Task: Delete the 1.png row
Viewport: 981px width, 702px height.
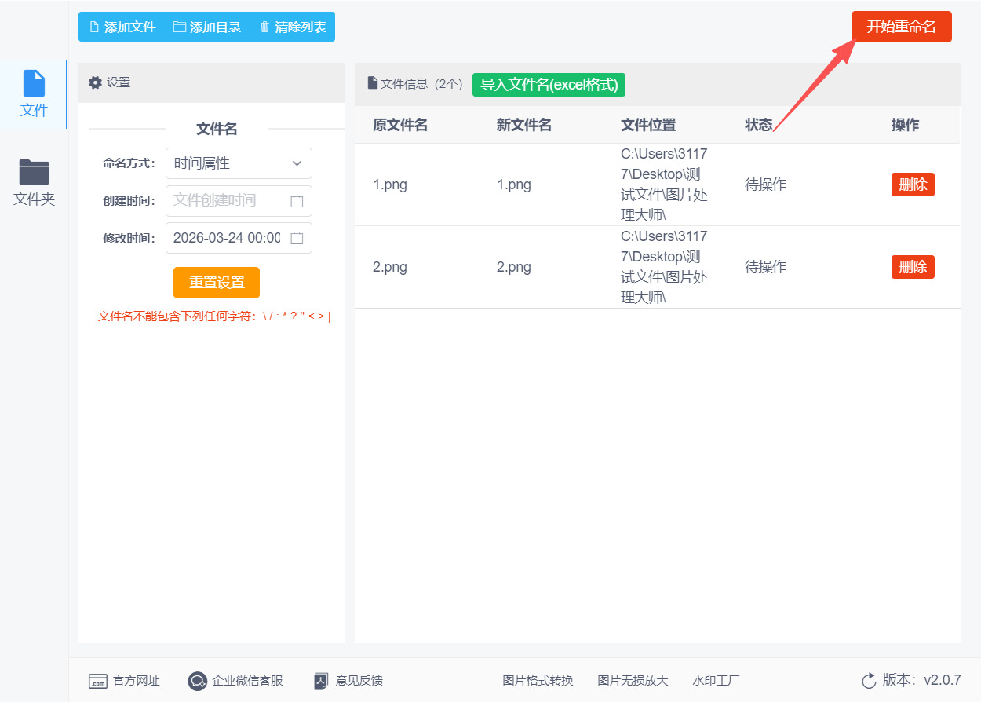Action: pyautogui.click(x=912, y=185)
